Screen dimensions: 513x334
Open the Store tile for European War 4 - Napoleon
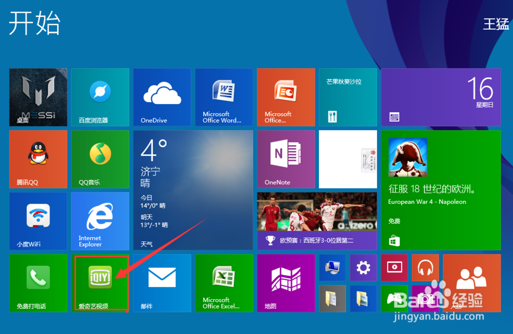pyautogui.click(x=441, y=190)
